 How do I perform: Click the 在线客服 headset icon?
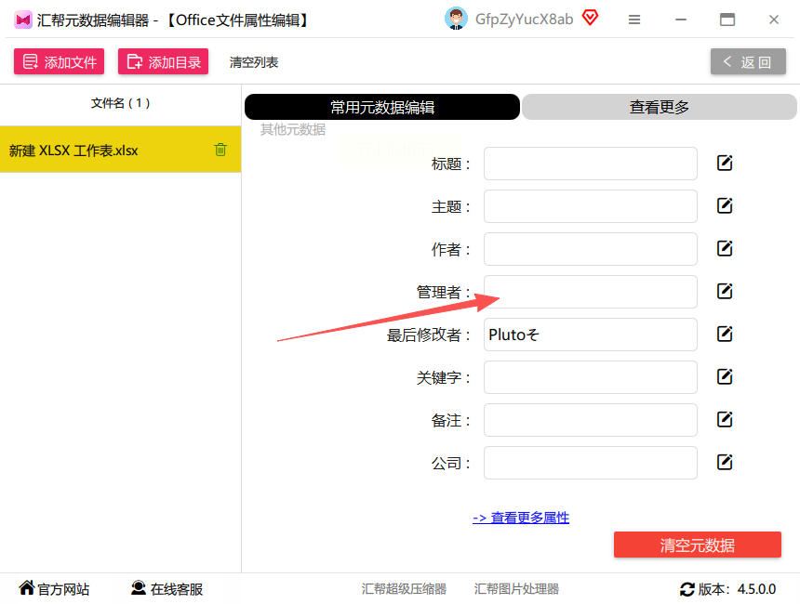coord(138,587)
